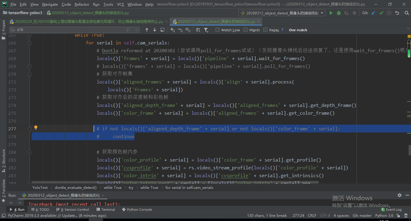Image resolution: width=411 pixels, height=221 pixels.
Task: Jump to next search occurrence
Action: coord(154,30)
